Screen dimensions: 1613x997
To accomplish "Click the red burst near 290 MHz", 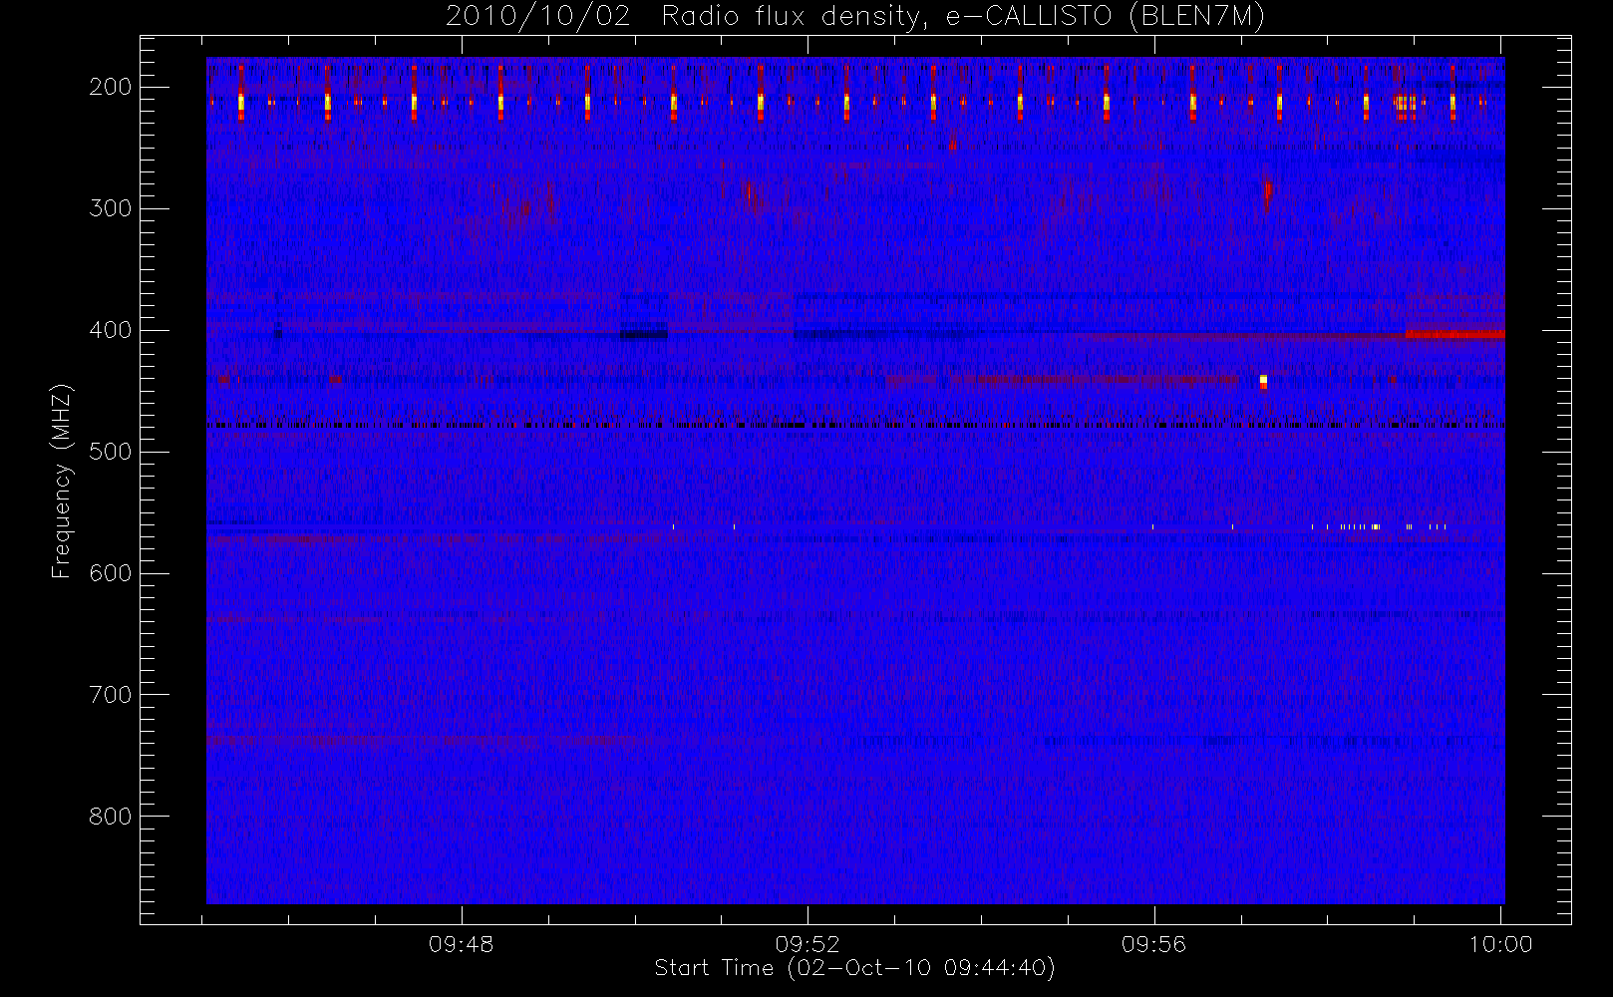I will pos(1267,189).
